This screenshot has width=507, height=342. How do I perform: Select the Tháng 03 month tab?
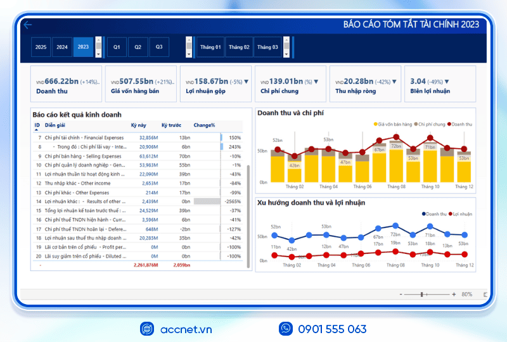(x=267, y=47)
